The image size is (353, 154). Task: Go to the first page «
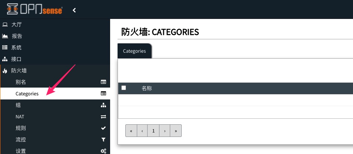[x=131, y=131]
